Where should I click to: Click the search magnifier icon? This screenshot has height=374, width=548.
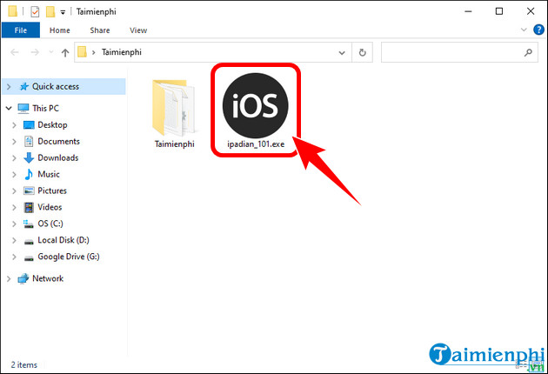[528, 52]
